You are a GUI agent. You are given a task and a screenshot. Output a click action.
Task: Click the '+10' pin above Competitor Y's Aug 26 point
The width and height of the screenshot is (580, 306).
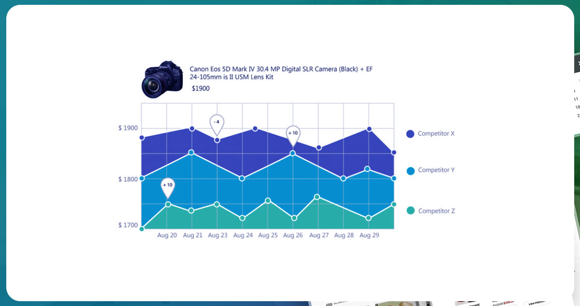pos(293,135)
